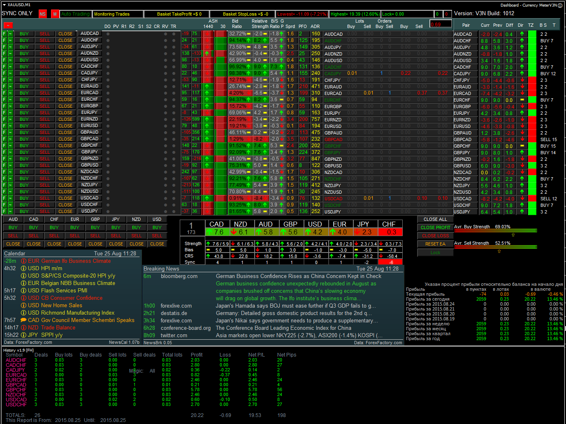Click the RESET EA button
Image resolution: width=566 pixels, height=424 pixels.
[435, 244]
